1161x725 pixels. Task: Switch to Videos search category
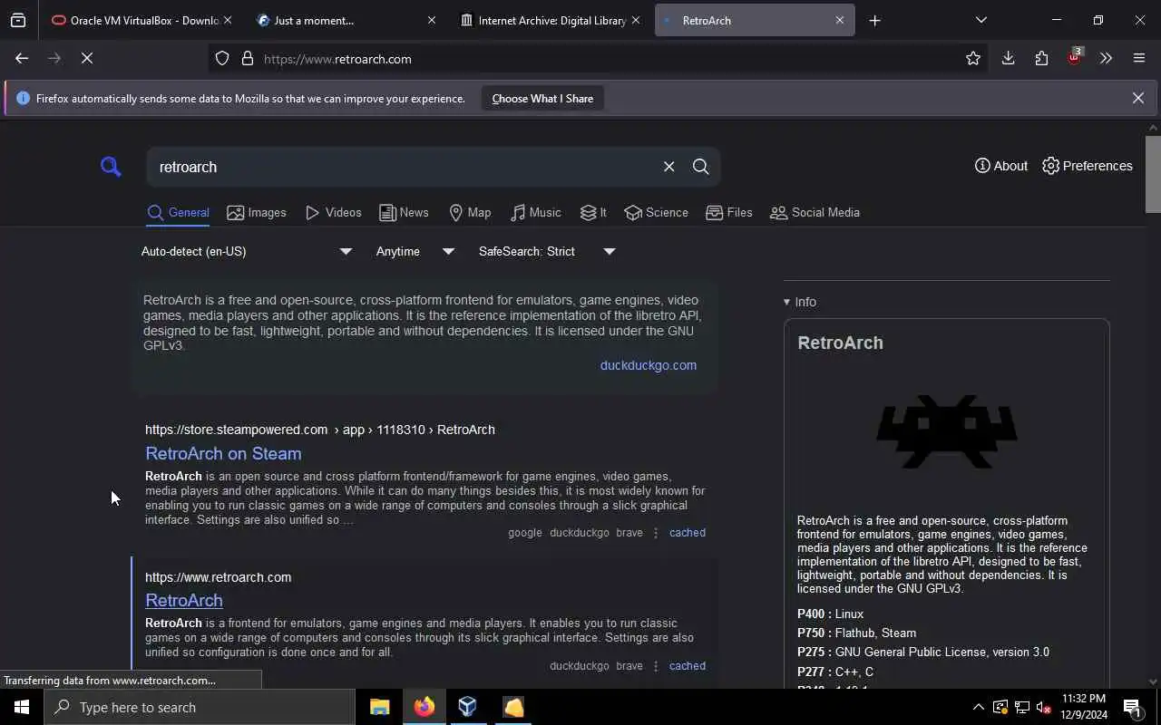(x=333, y=212)
